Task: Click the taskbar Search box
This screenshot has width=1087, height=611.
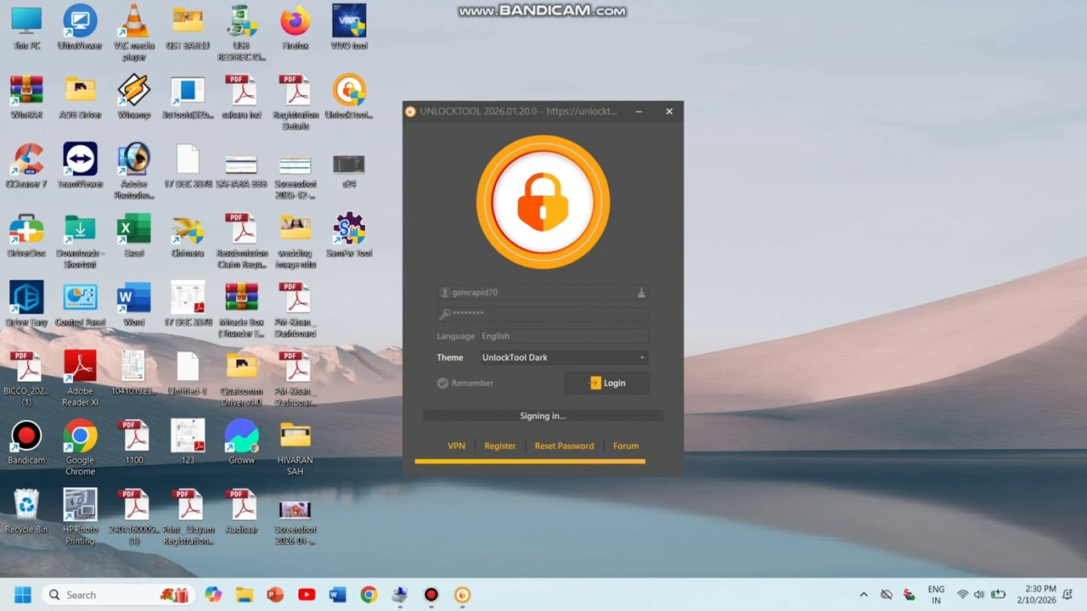Action: (117, 595)
